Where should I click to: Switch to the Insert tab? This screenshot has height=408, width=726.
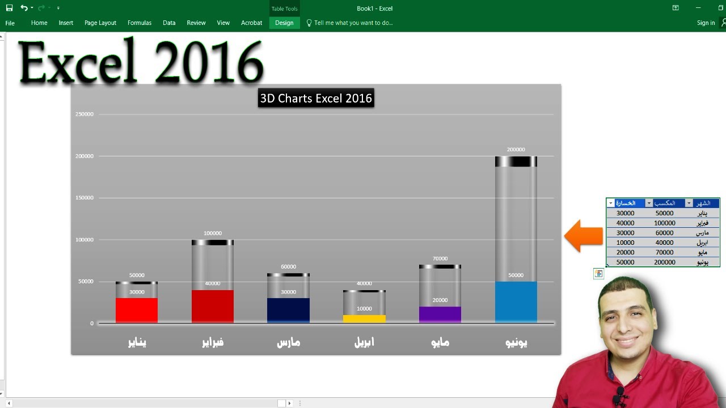pyautogui.click(x=66, y=23)
